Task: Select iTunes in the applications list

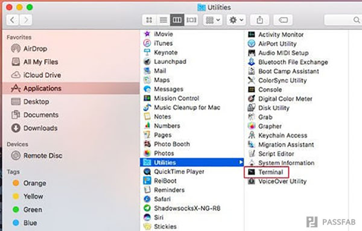Action: pos(158,43)
